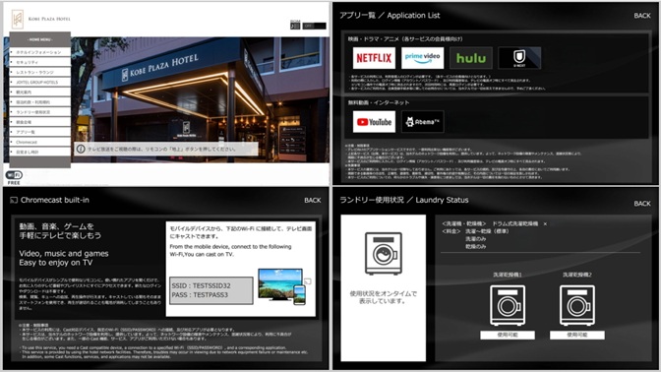Click the Kobe Plaza Hotel logo
Viewport: 661px width, 372px height.
pos(18,19)
